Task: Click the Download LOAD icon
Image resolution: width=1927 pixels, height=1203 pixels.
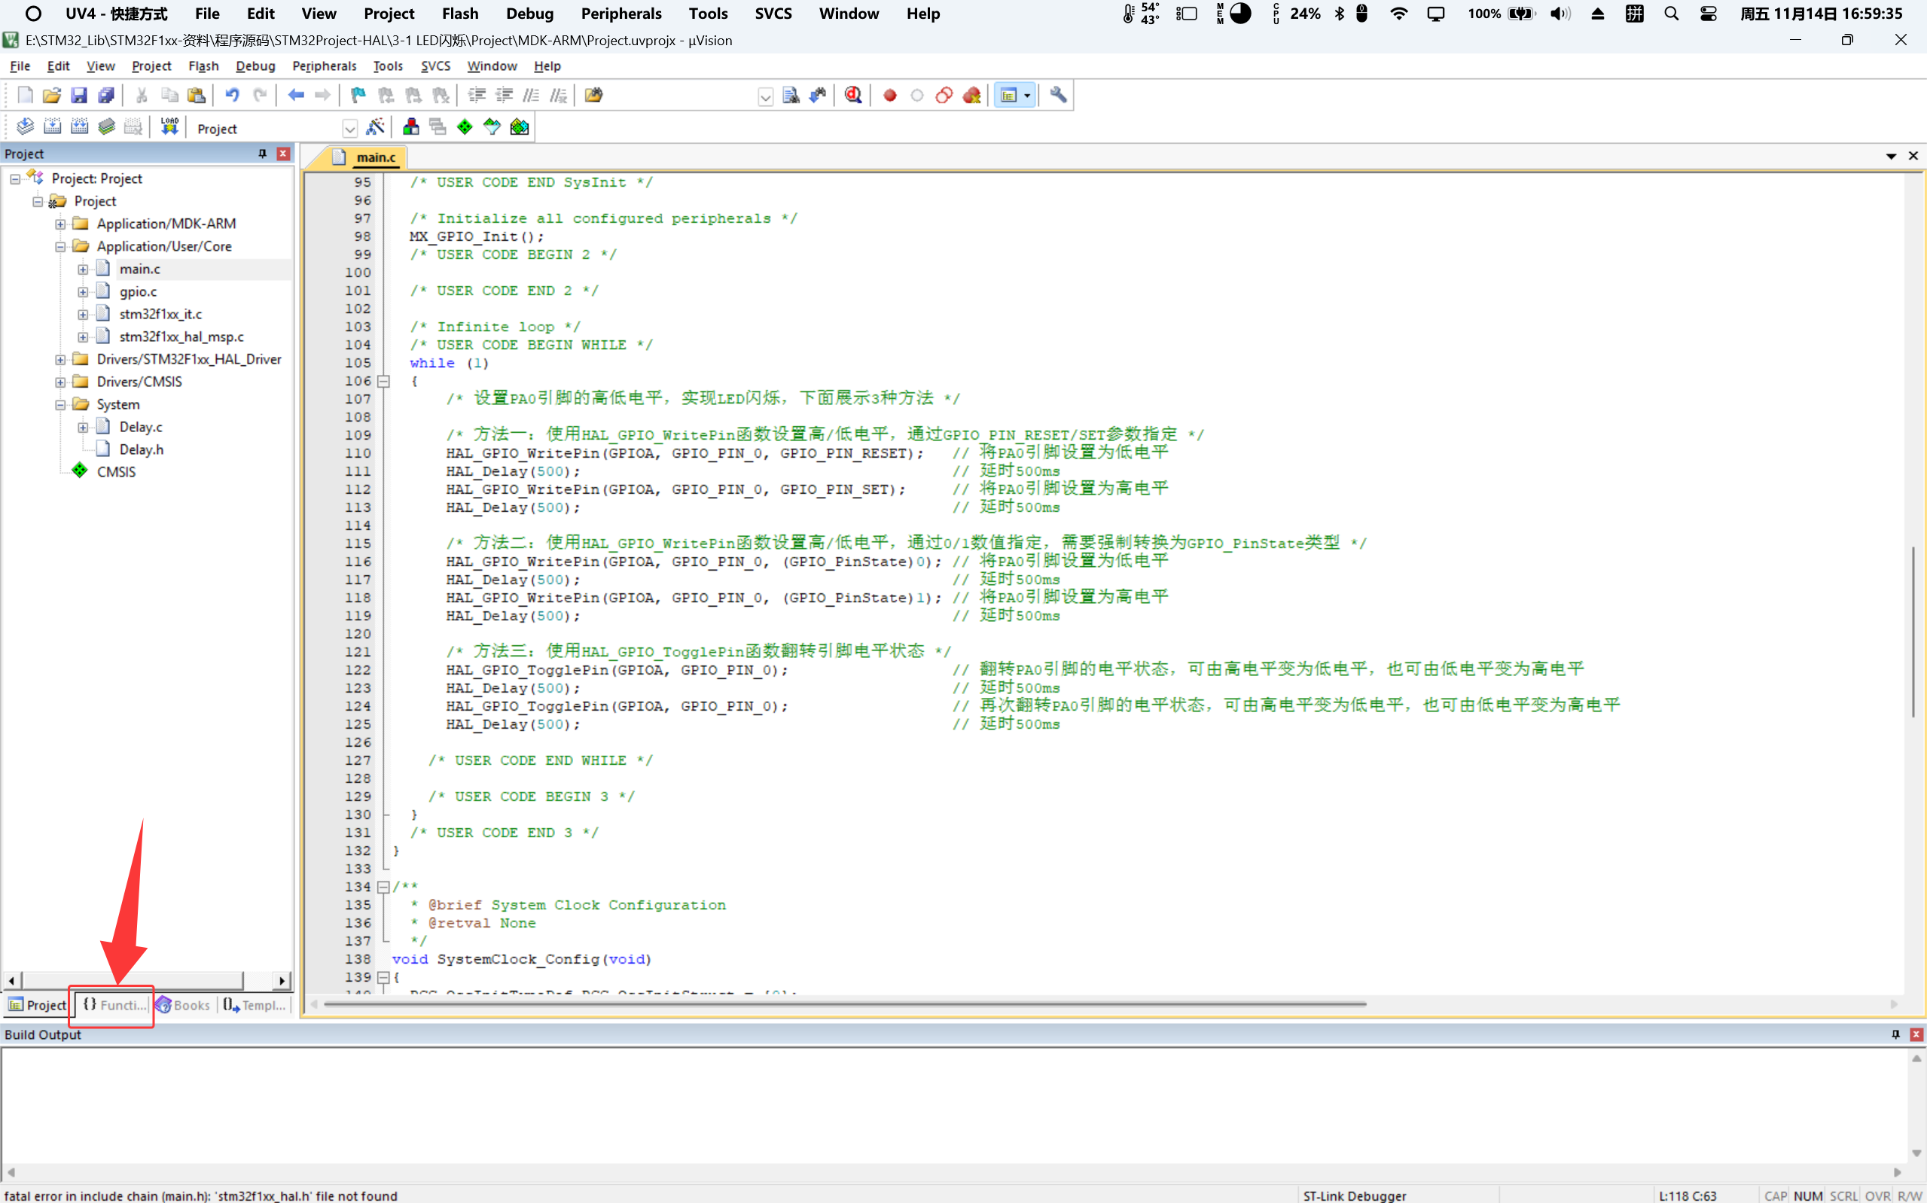Action: pyautogui.click(x=169, y=126)
